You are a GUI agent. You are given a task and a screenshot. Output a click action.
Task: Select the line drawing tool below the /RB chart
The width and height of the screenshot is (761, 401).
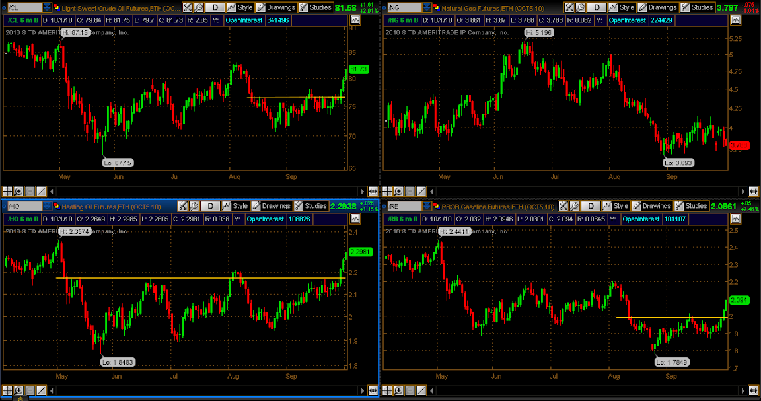coord(421,390)
